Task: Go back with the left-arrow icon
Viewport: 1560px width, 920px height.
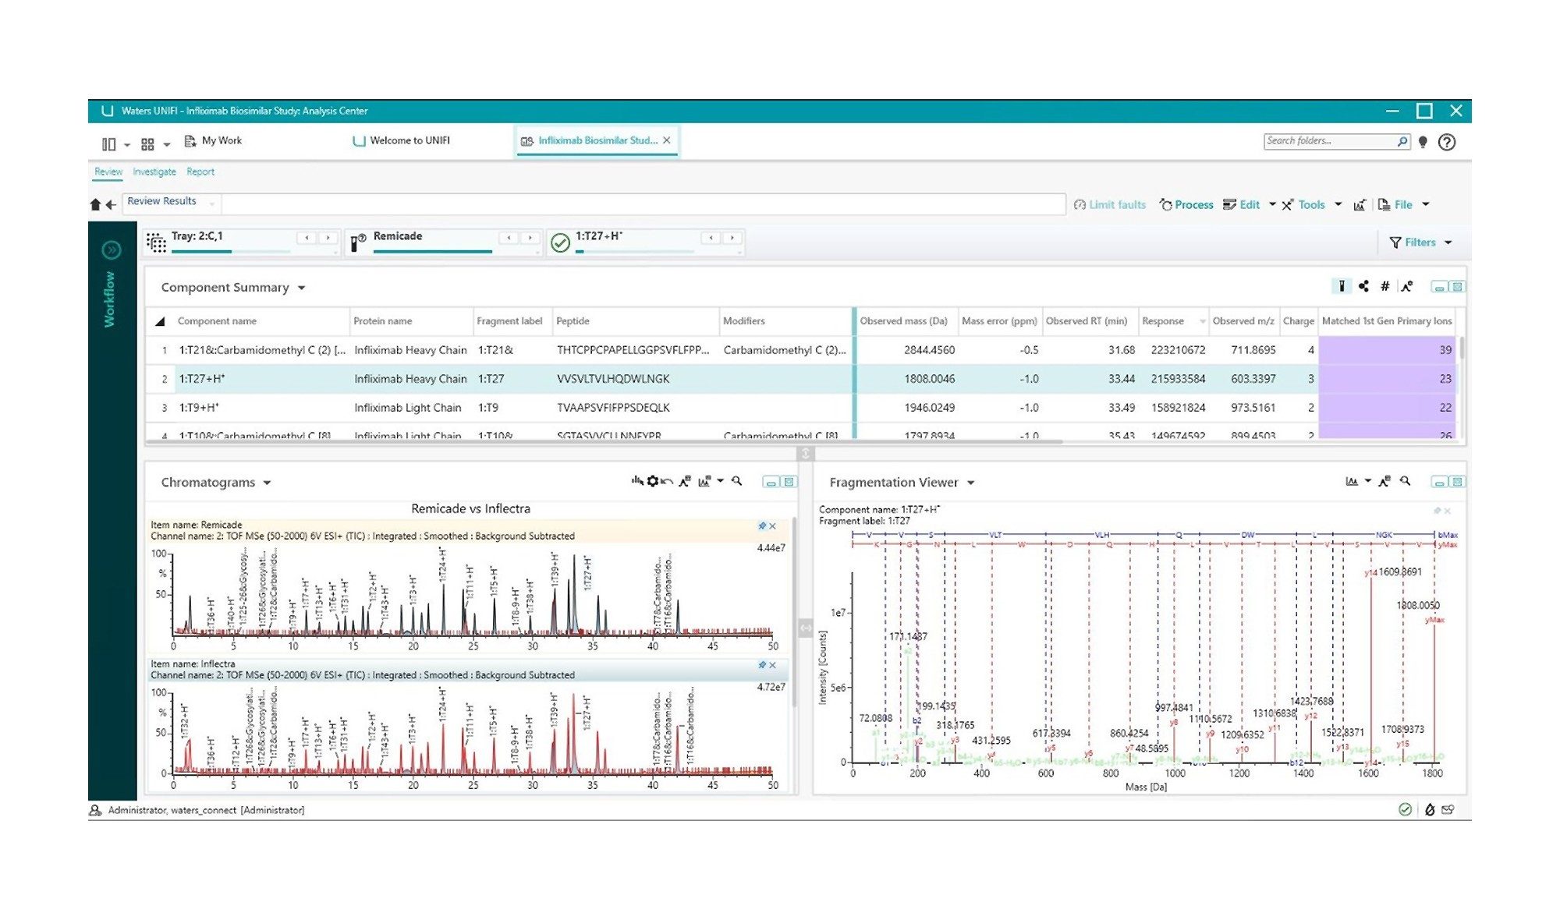Action: click(x=111, y=204)
